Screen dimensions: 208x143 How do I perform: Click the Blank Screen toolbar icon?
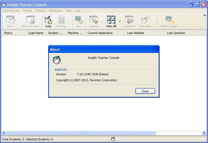169,20
